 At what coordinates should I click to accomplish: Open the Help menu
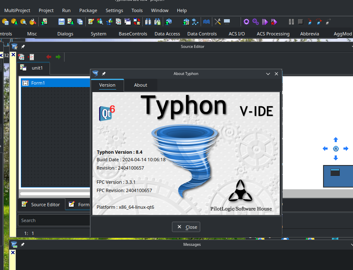(181, 10)
